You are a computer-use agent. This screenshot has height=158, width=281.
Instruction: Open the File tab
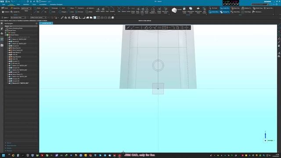pos(4,4)
